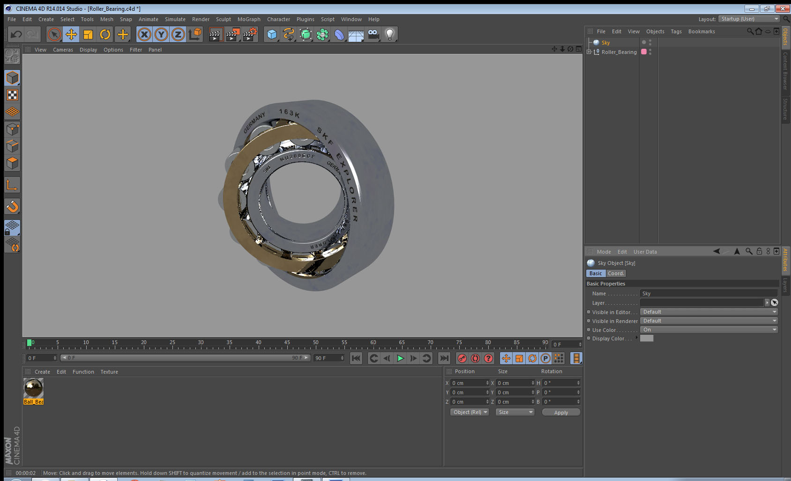
Task: Open Object (Rel) dropdown
Action: [470, 412]
